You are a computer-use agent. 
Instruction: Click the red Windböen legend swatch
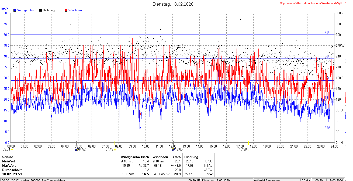66,10
